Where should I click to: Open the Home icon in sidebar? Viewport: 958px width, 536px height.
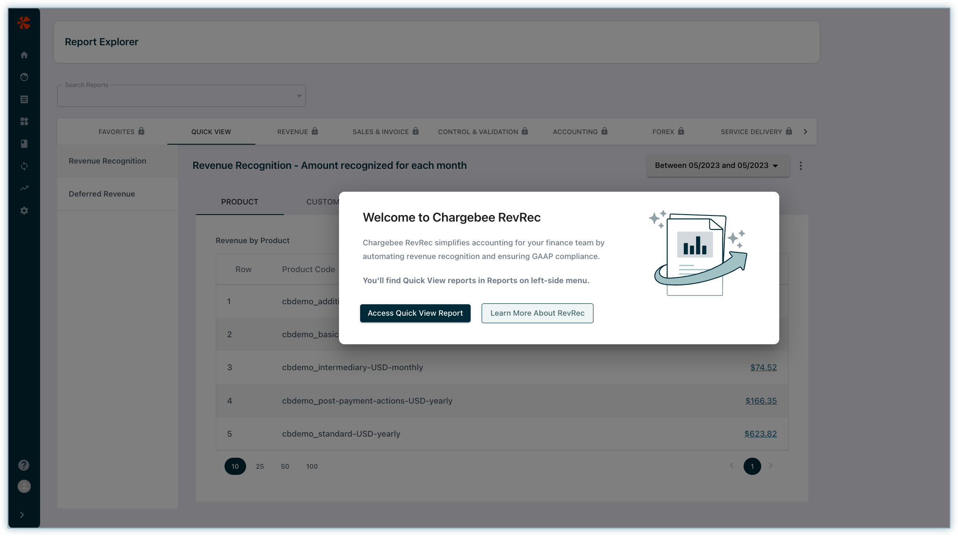tap(24, 55)
